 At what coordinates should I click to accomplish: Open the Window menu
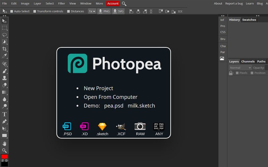(86, 3)
